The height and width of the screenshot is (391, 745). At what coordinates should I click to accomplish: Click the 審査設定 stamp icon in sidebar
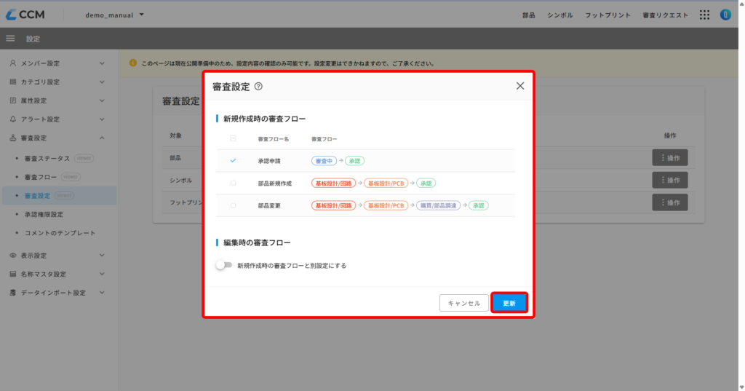click(13, 138)
